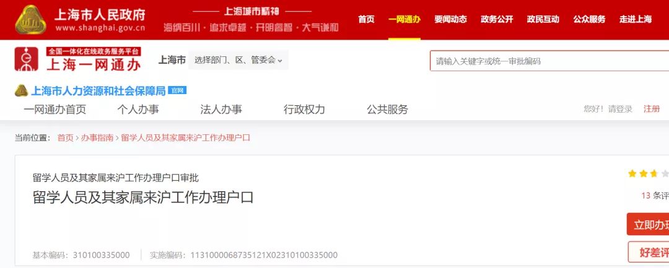This screenshot has height=268, width=669.
Task: Click the 立即办理 red button
Action: pyautogui.click(x=648, y=224)
